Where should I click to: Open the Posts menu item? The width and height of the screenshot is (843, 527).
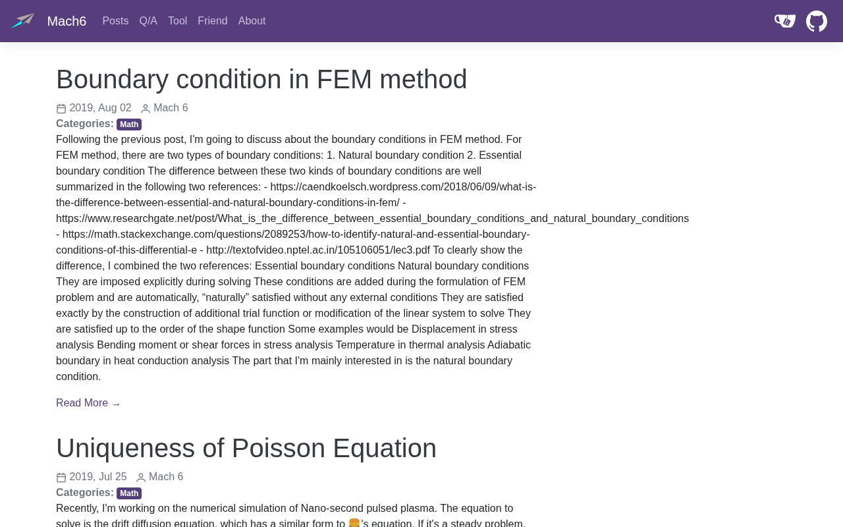(115, 21)
